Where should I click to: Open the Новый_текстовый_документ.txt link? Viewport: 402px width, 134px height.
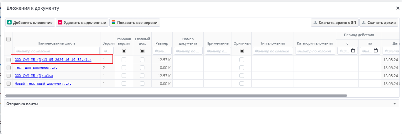tap(43, 83)
